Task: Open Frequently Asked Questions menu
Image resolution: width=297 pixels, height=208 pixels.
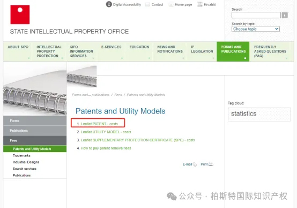Action: (270, 52)
